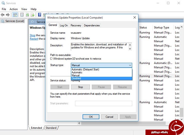Click the Forward arrow in the toolbar
Image resolution: width=184 pixels, height=135 pixels.
8,15
